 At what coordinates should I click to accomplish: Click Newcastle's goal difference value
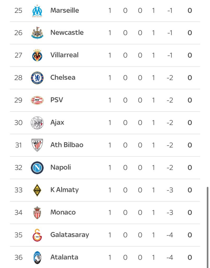click(169, 33)
